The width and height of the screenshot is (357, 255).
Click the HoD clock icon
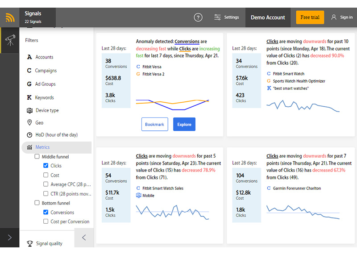coord(29,135)
